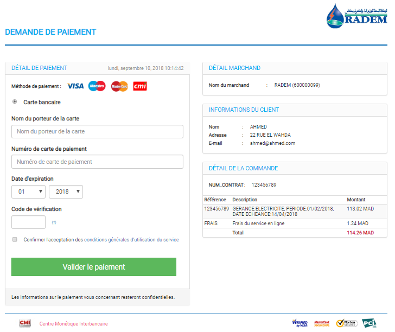
Task: Select the Carte bancaire radio button
Action: coord(15,102)
